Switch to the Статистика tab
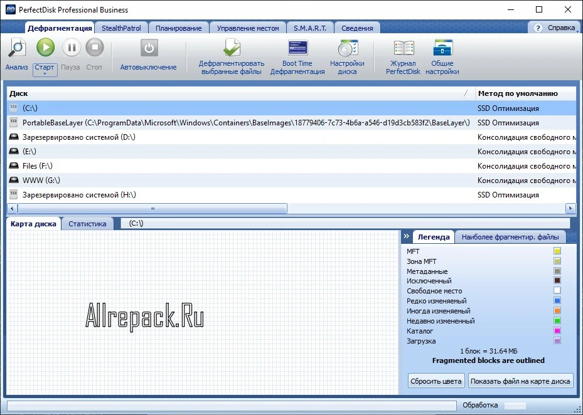 tap(87, 224)
